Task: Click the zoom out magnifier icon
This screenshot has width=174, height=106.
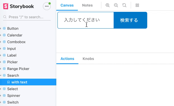Action: 116,5
